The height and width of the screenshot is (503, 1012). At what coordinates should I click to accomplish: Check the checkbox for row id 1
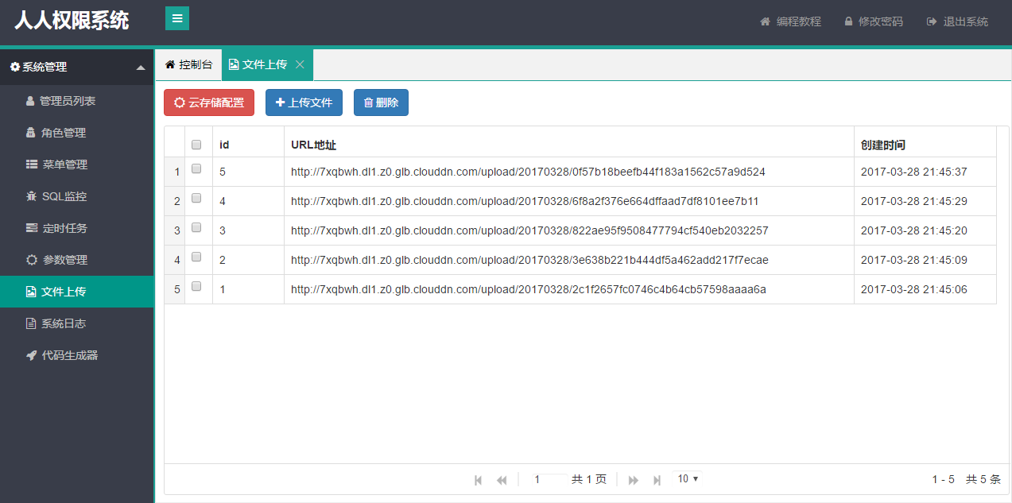point(196,287)
